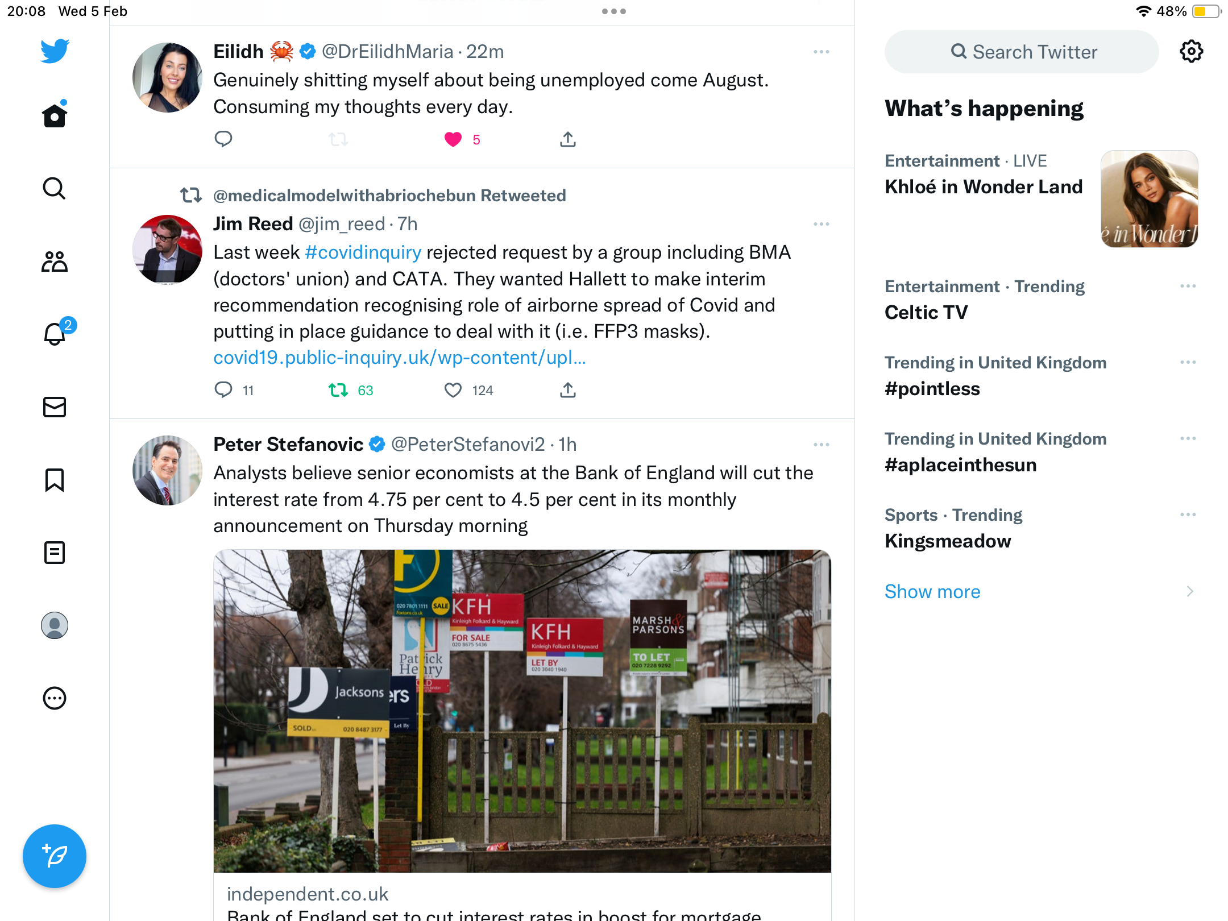Open the Communities people icon

click(x=55, y=262)
